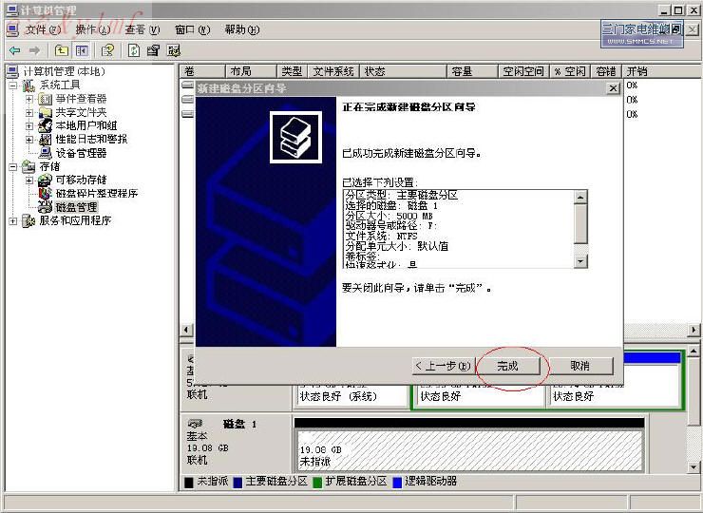Click the refresh toolbar icon
703x513 pixels.
pyautogui.click(x=133, y=50)
